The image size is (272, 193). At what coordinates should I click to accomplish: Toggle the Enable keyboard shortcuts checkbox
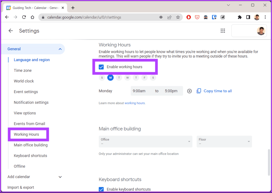[101, 189]
